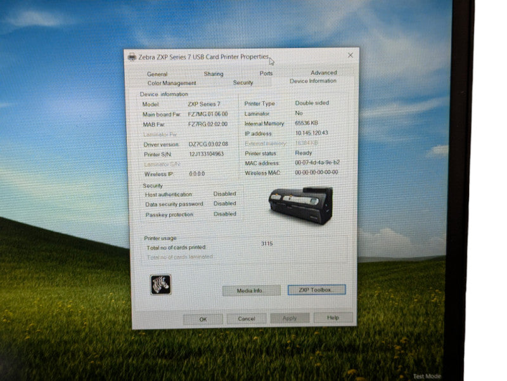The height and width of the screenshot is (381, 507).
Task: Click the model value ZXP Series 7
Action: [x=204, y=104]
